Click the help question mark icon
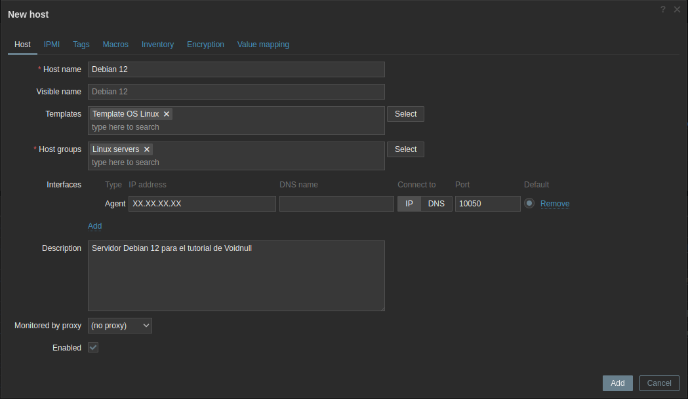The height and width of the screenshot is (399, 688). coord(663,9)
